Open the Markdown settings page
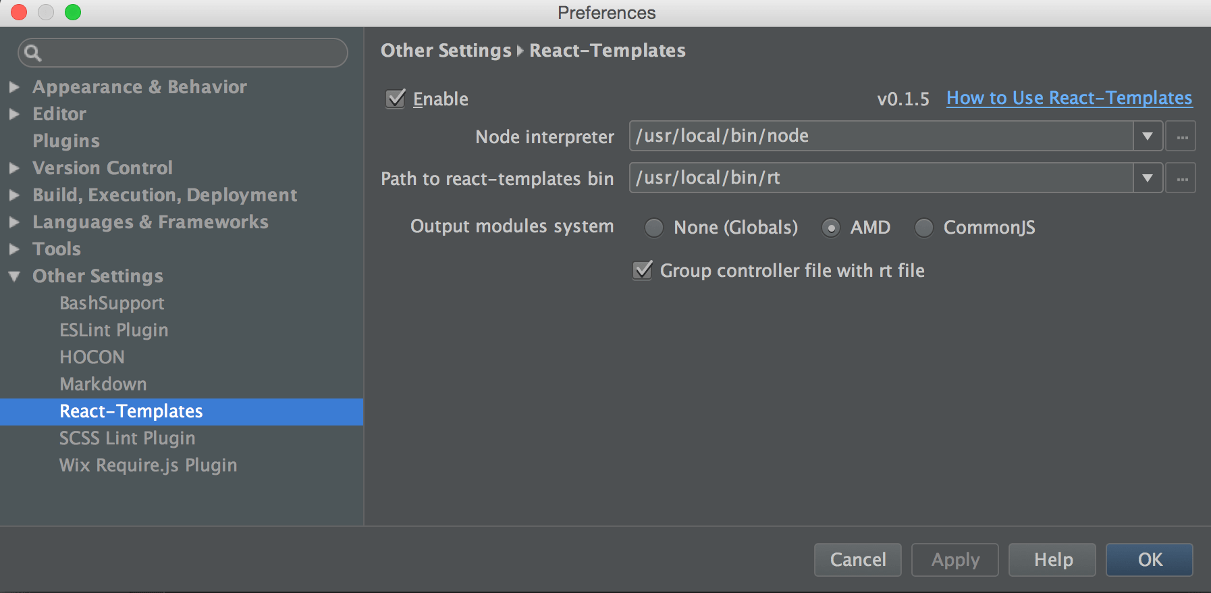The width and height of the screenshot is (1211, 593). 103,384
